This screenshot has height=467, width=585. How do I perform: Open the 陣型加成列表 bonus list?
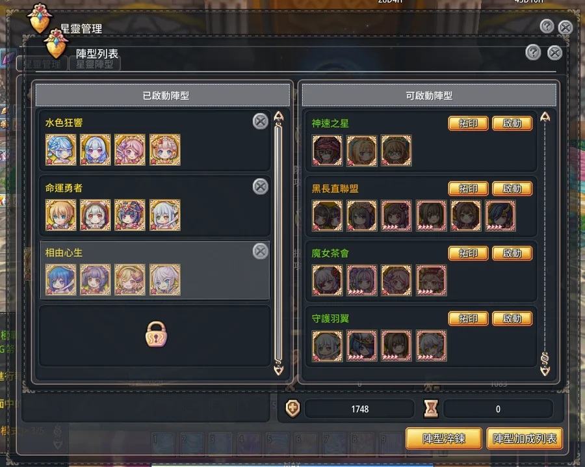pyautogui.click(x=525, y=438)
